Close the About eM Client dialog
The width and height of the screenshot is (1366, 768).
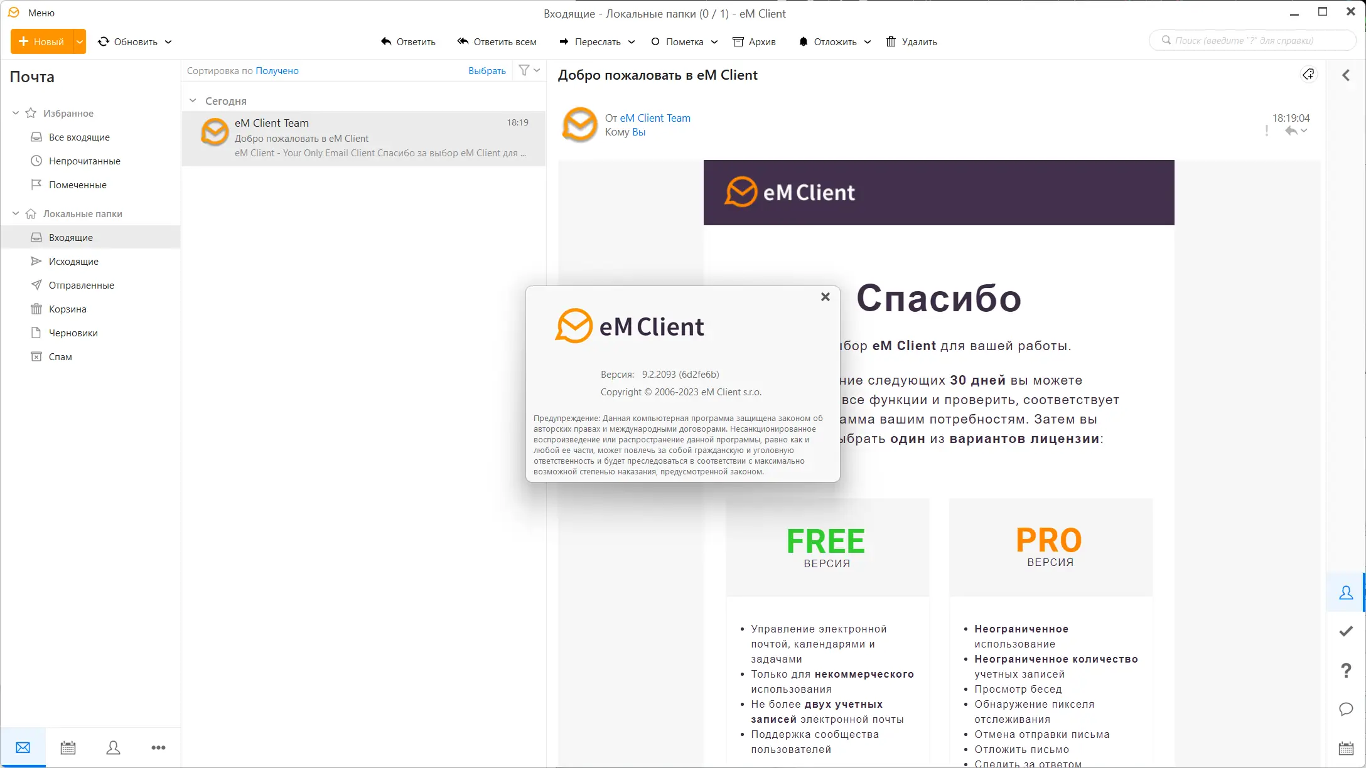tap(826, 297)
